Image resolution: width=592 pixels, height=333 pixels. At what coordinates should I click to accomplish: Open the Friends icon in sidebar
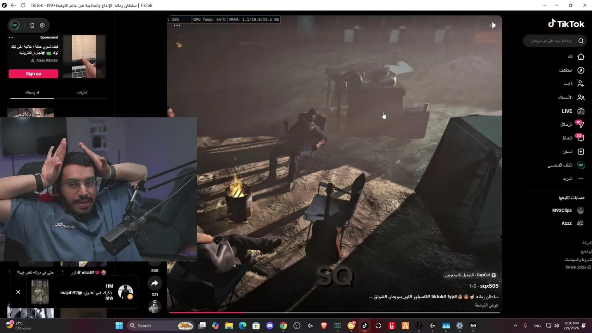(581, 98)
